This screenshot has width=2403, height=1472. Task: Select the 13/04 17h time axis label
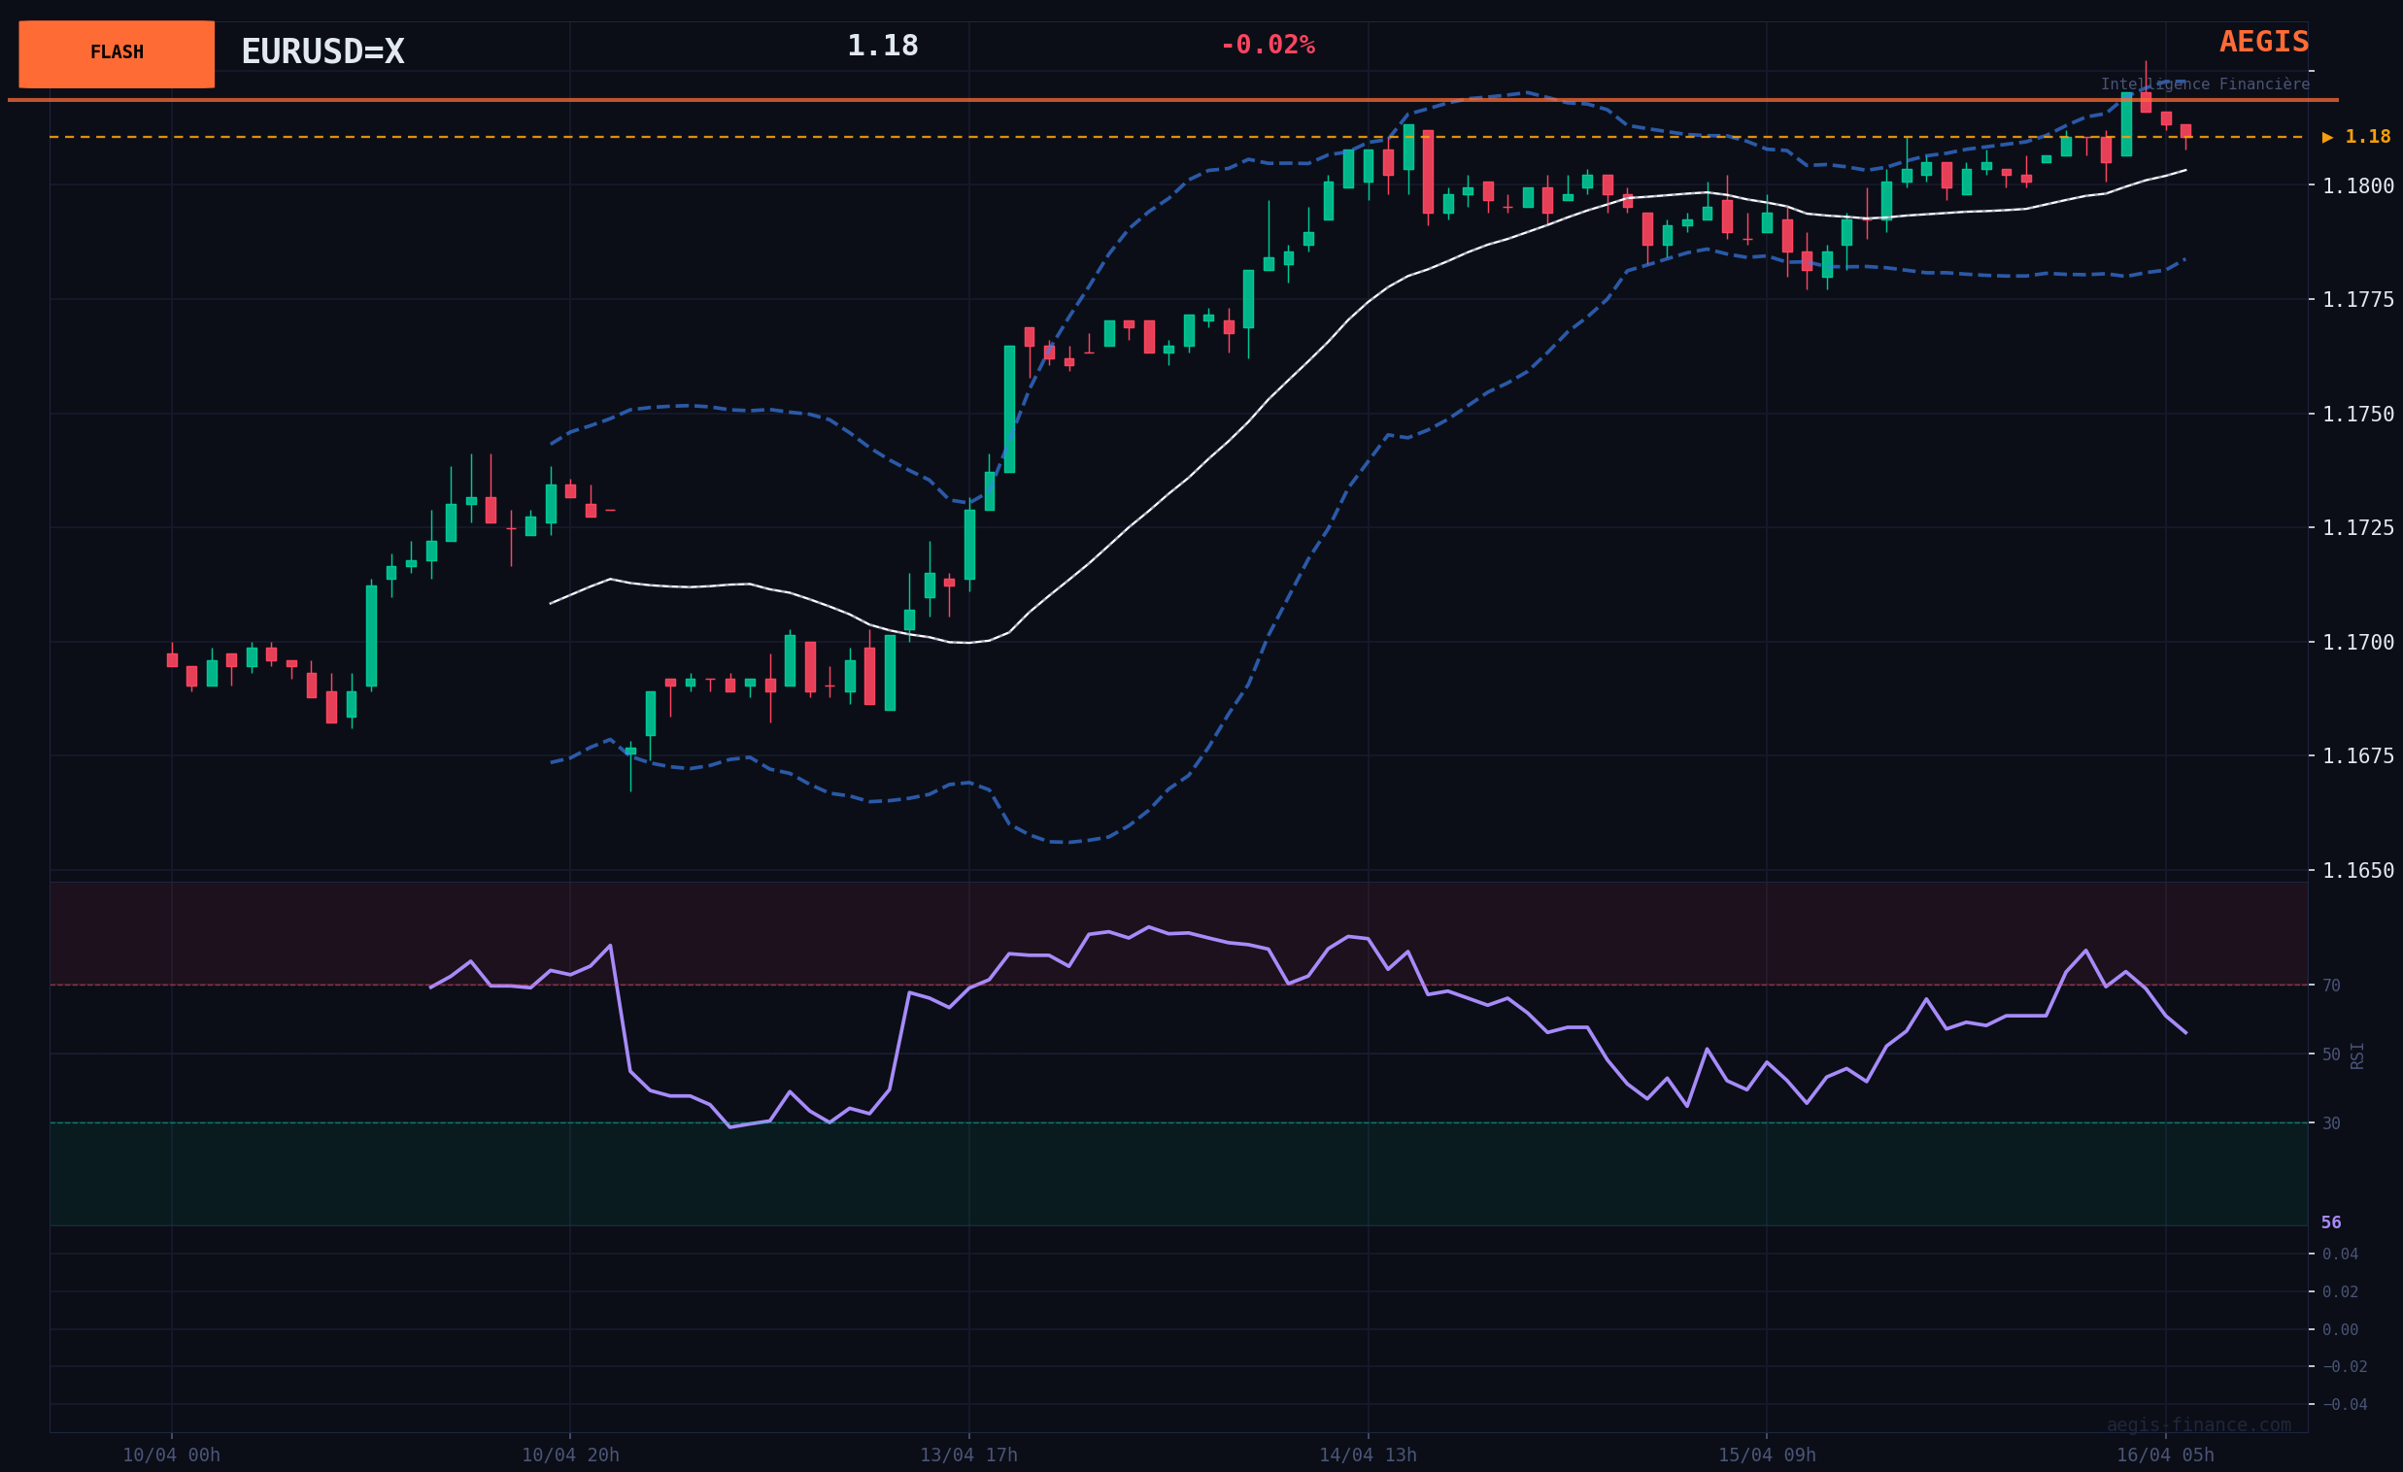968,1455
